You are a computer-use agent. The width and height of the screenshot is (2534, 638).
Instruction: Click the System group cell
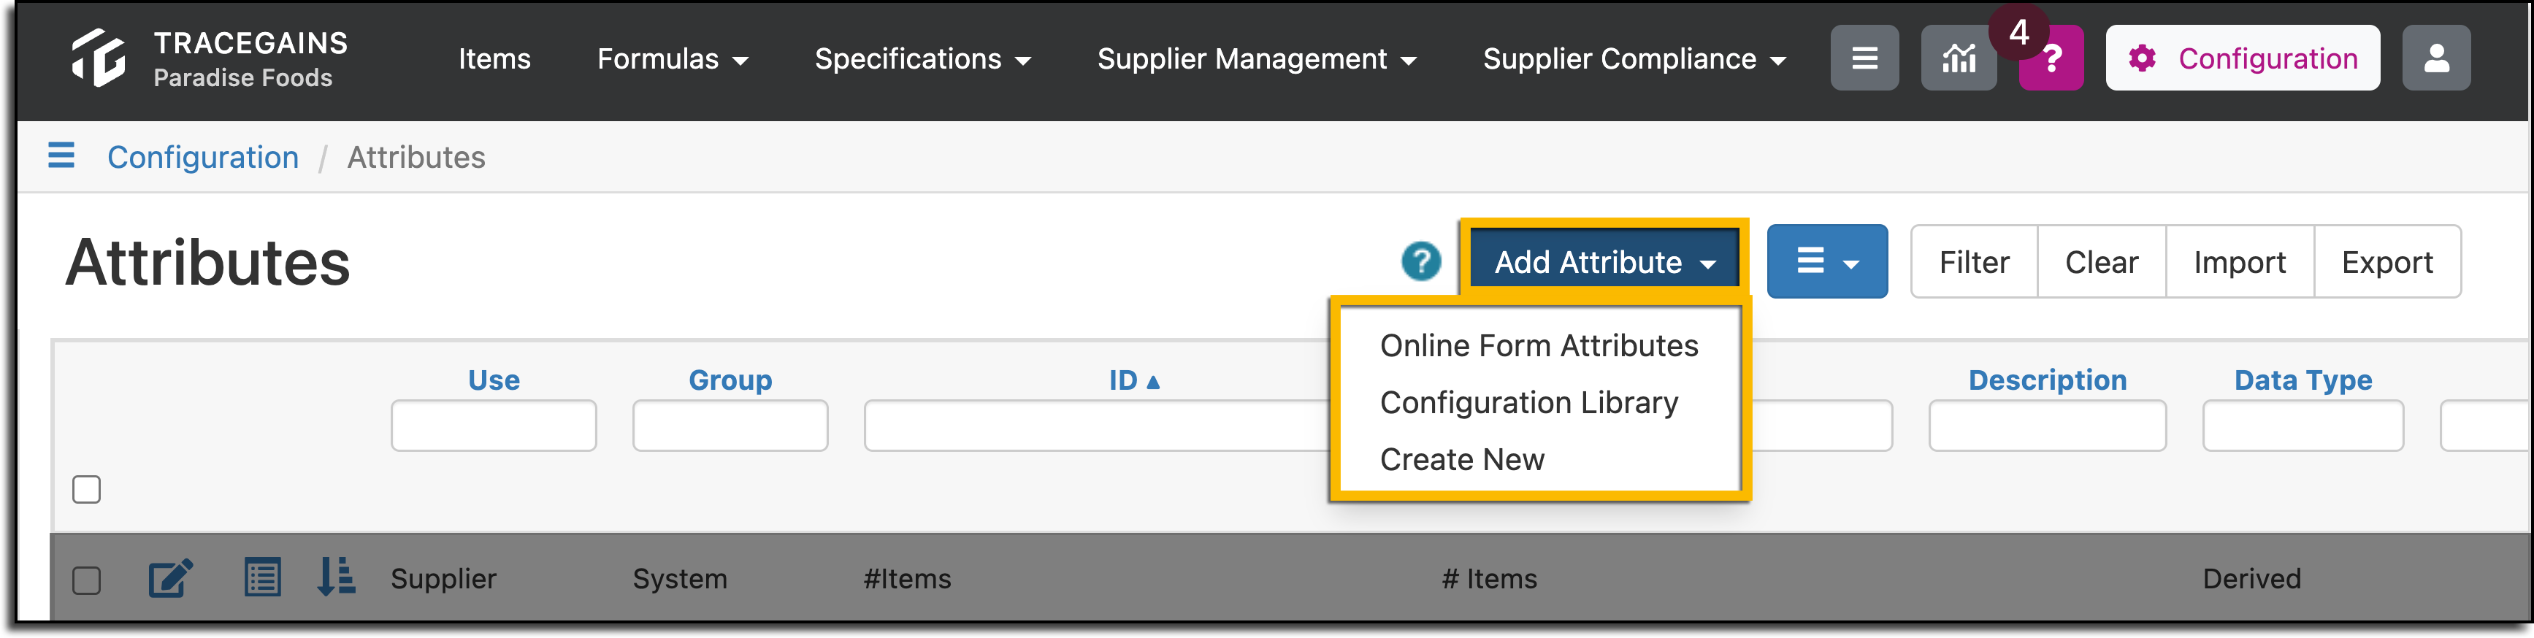click(x=680, y=579)
